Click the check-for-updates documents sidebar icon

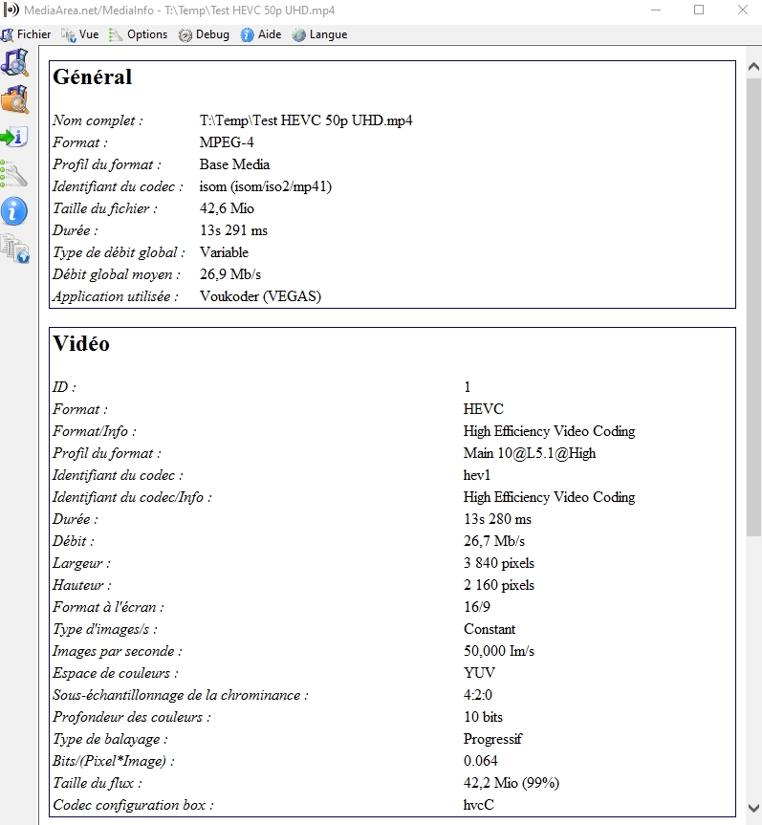(14, 250)
